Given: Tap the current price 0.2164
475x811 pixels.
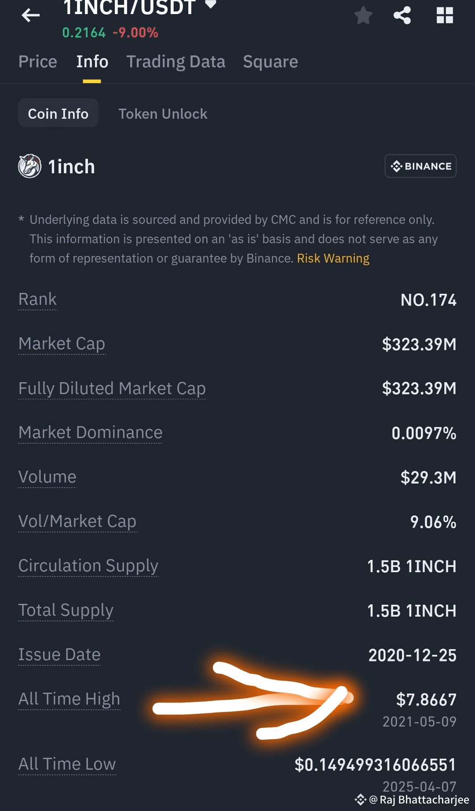Looking at the screenshot, I should coord(84,32).
